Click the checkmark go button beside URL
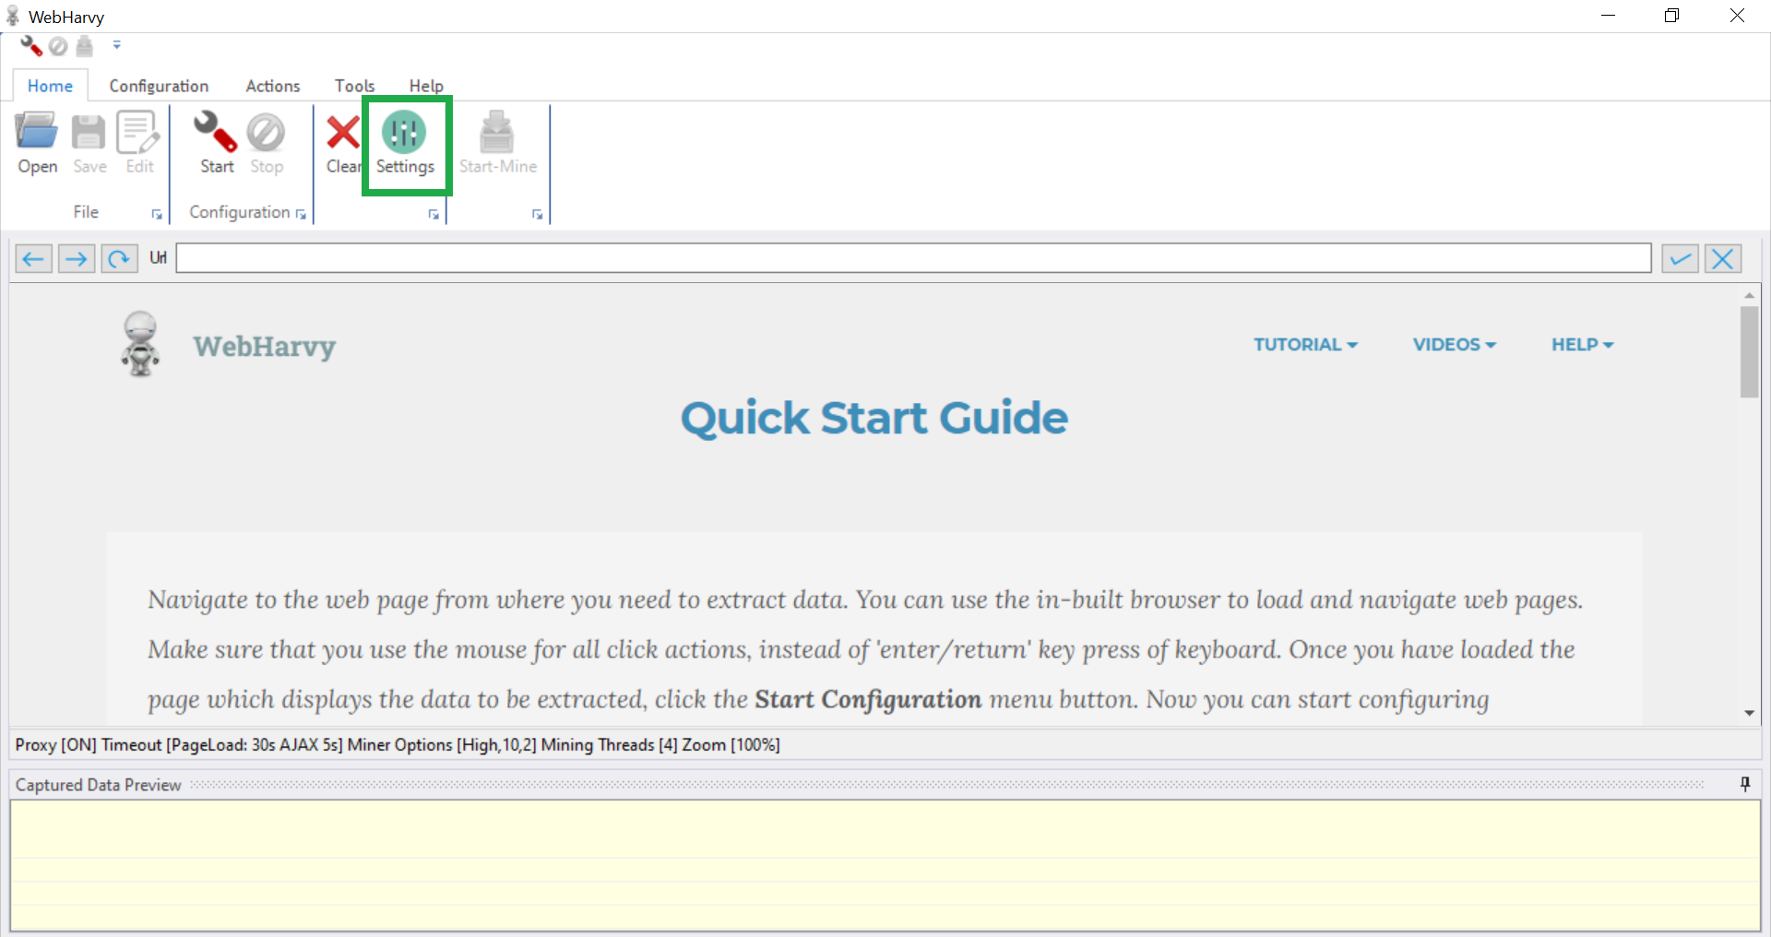Screen dimensions: 1771x937 click(x=1680, y=259)
